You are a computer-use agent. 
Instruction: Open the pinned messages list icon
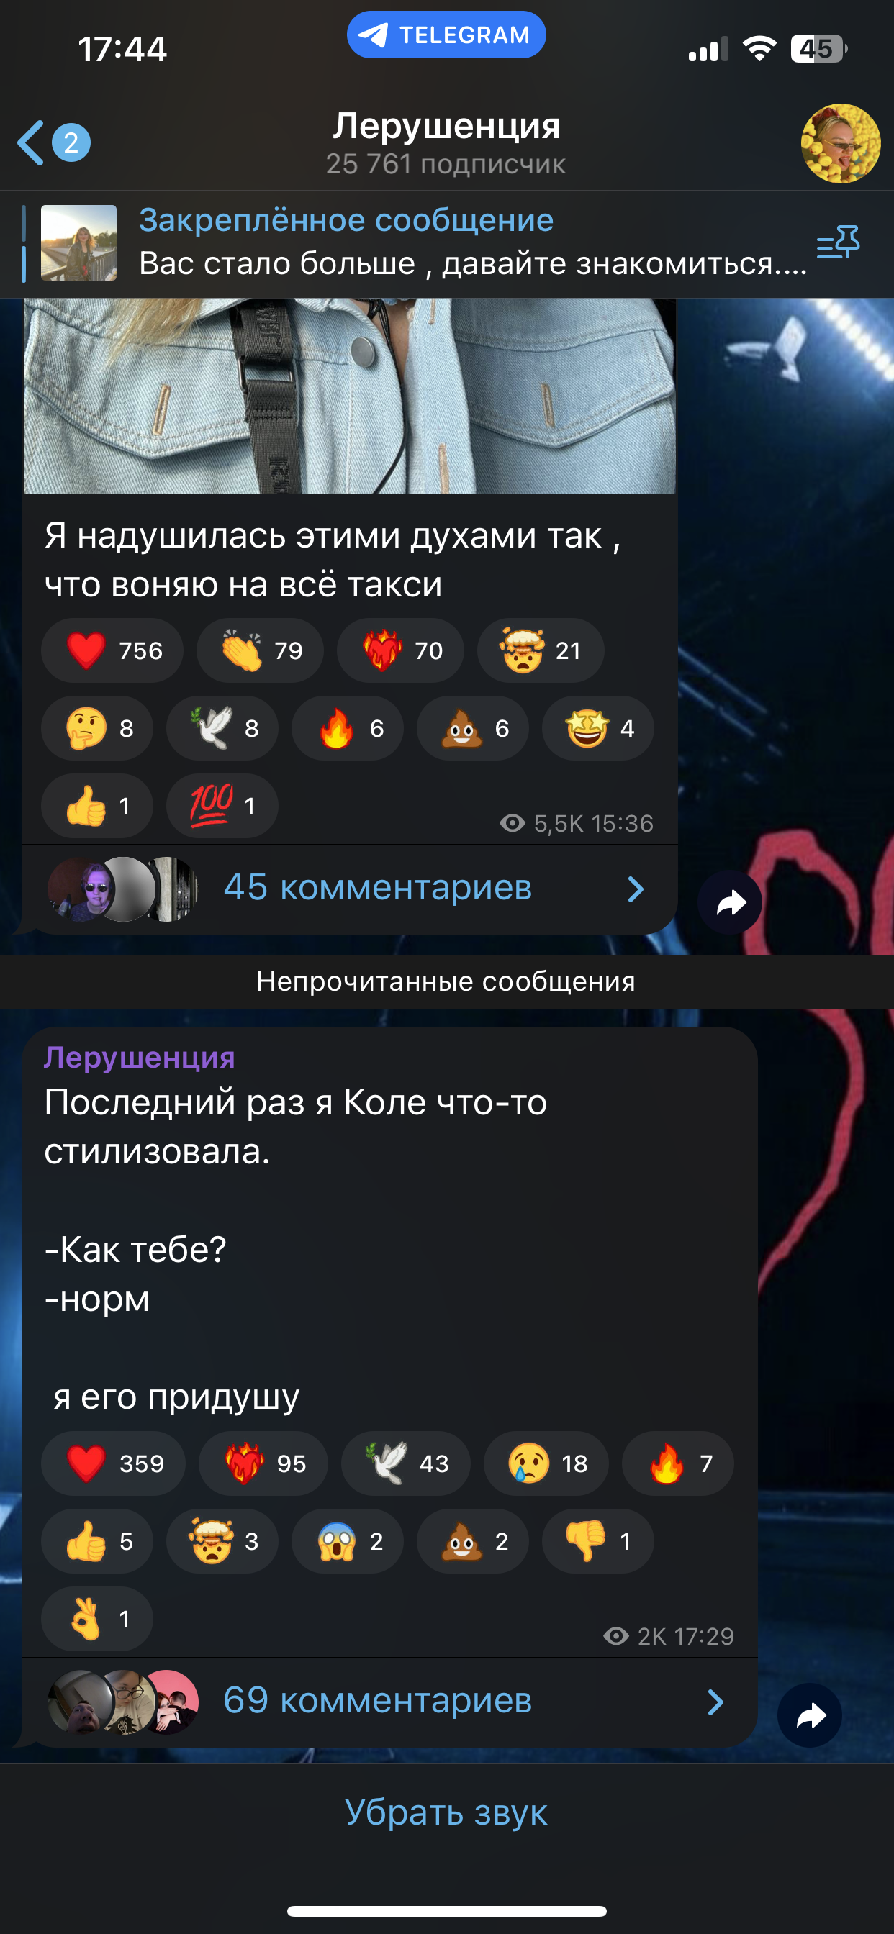838,242
